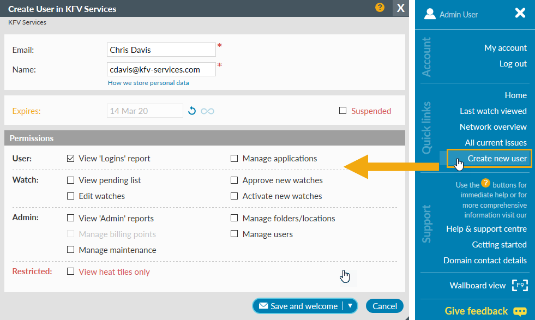Screen dimensions: 535x320
Task: Expand the Save and welcome dropdown arrow
Action: click(x=350, y=306)
